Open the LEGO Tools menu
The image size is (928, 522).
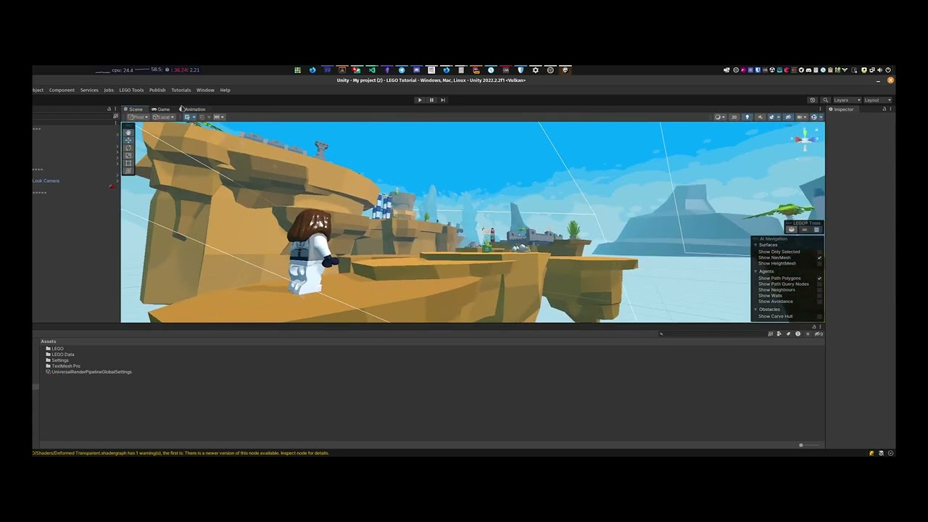point(131,90)
